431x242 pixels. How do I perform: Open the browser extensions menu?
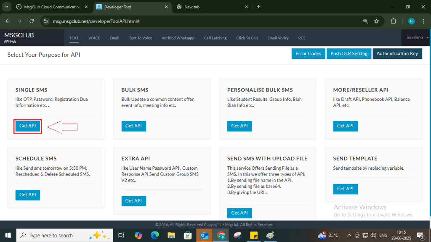(x=394, y=21)
